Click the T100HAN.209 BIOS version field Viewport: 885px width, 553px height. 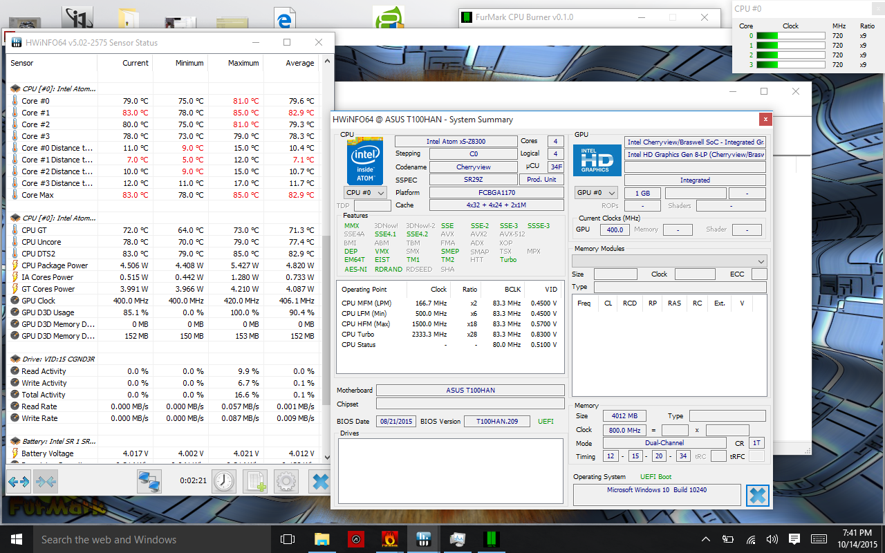click(497, 421)
